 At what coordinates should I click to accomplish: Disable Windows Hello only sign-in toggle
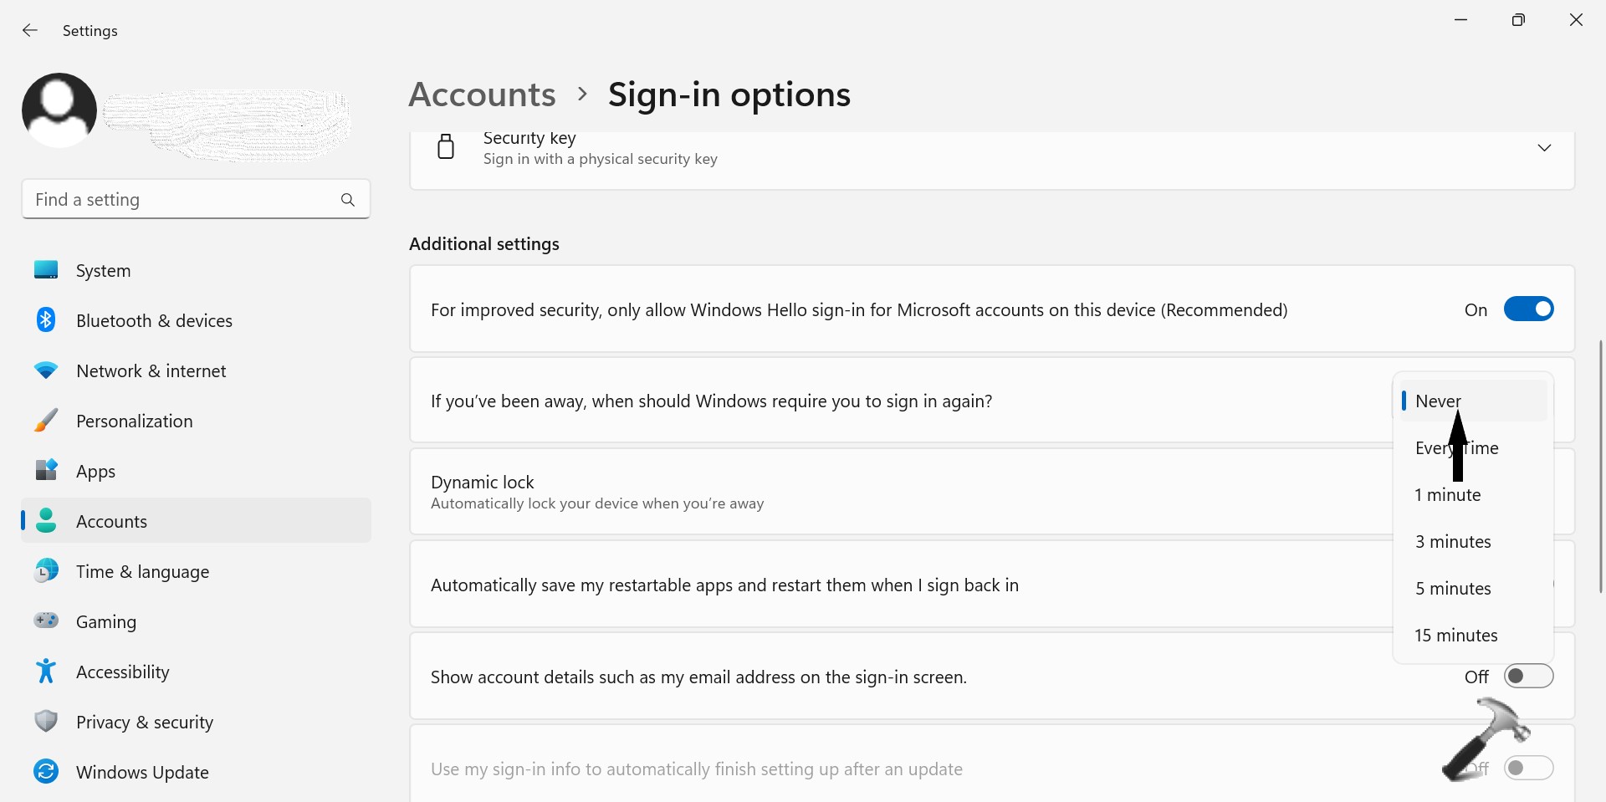[x=1528, y=309]
